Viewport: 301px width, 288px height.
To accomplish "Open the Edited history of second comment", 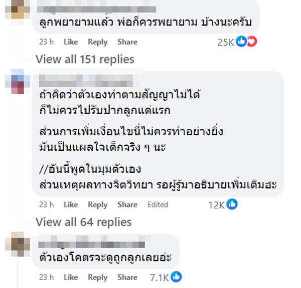I will click(x=158, y=204).
